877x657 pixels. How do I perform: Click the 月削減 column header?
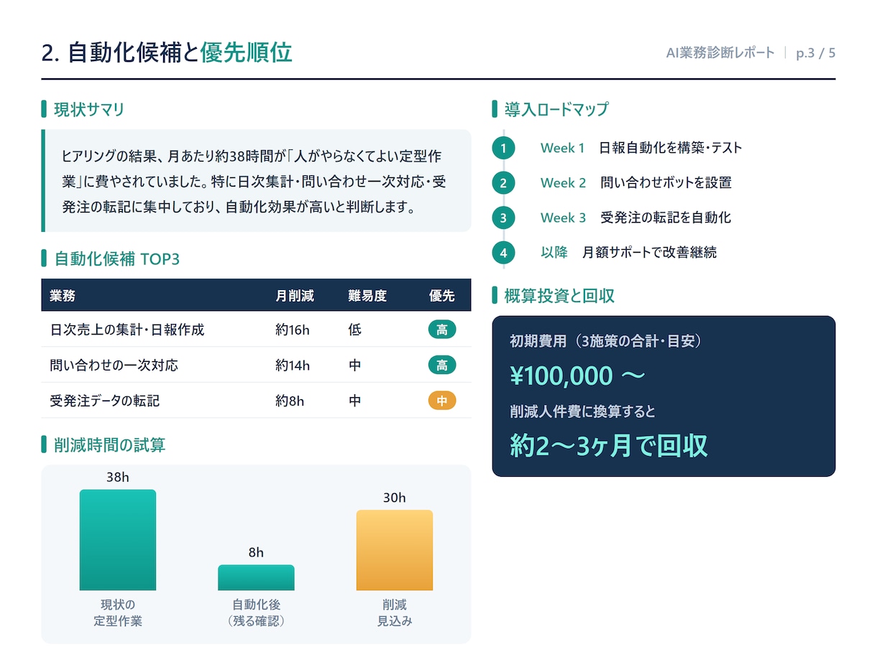(295, 296)
